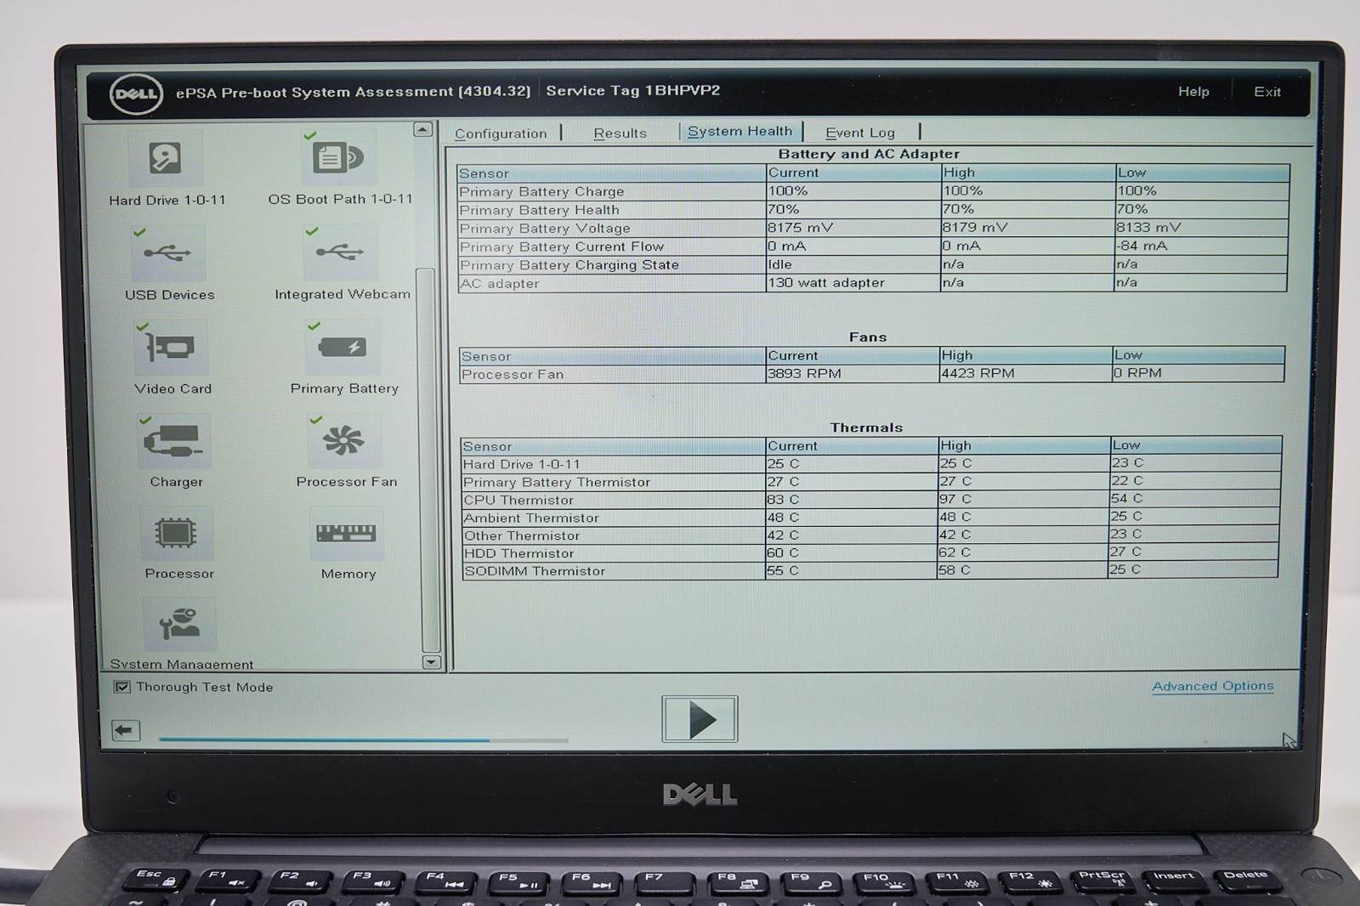The width and height of the screenshot is (1360, 906).
Task: Select the Processor Fan icon
Action: pyautogui.click(x=344, y=440)
